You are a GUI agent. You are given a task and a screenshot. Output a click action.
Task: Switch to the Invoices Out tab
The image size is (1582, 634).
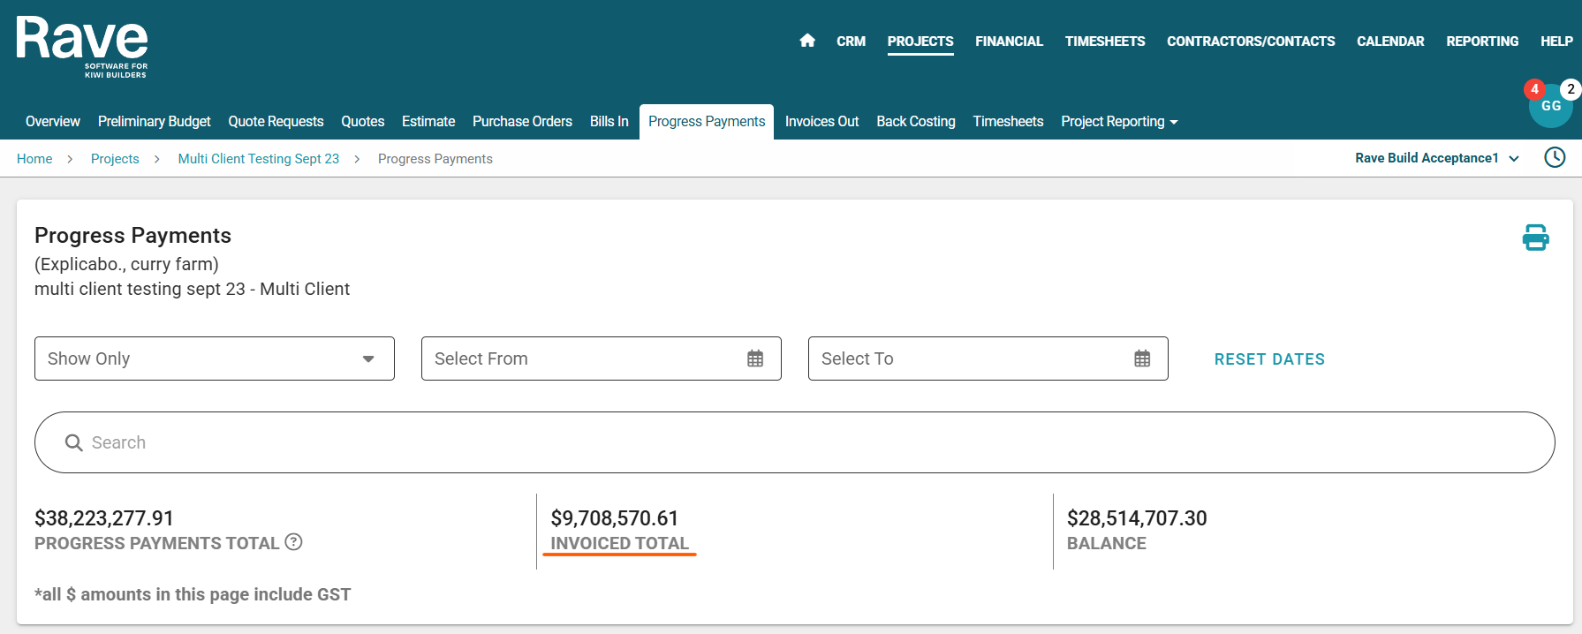click(821, 122)
